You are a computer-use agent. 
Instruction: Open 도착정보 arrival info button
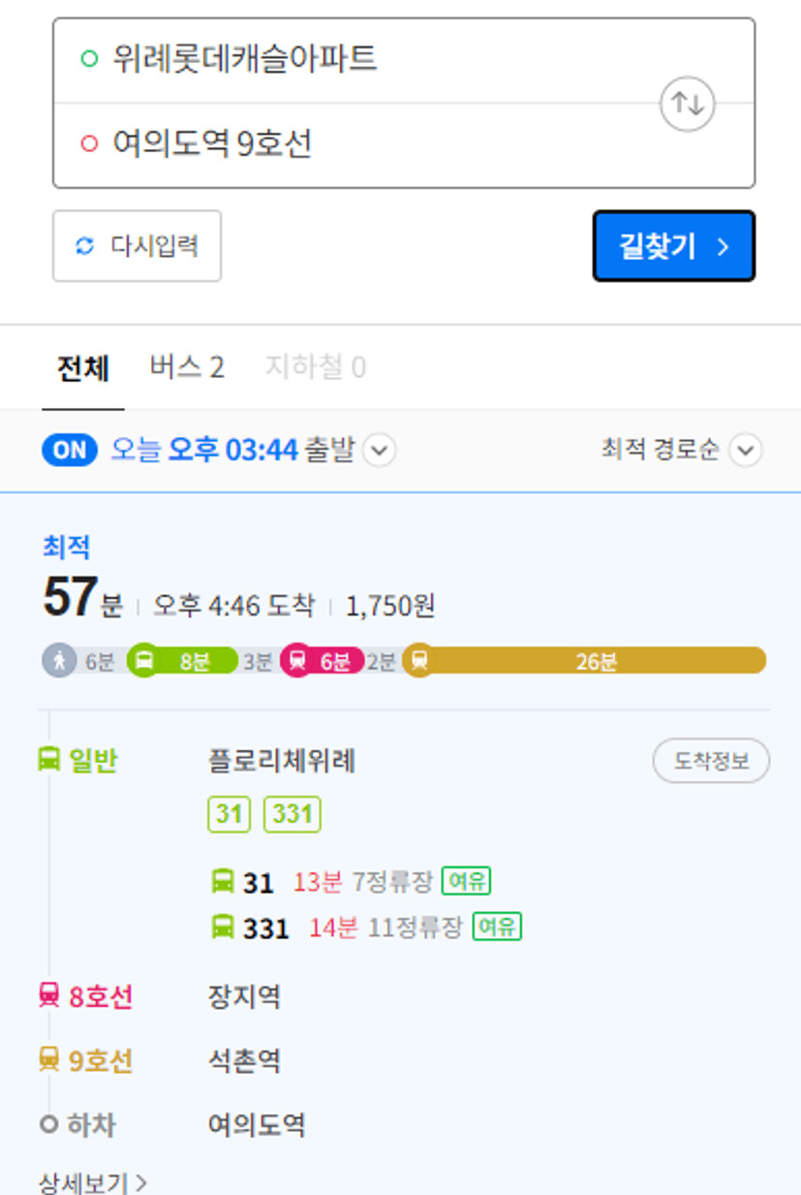pyautogui.click(x=711, y=761)
